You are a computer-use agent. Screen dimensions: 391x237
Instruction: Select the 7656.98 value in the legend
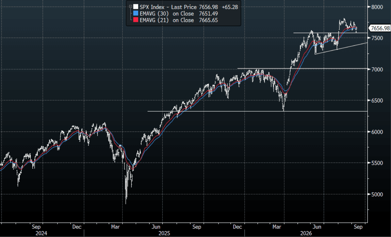coord(209,7)
